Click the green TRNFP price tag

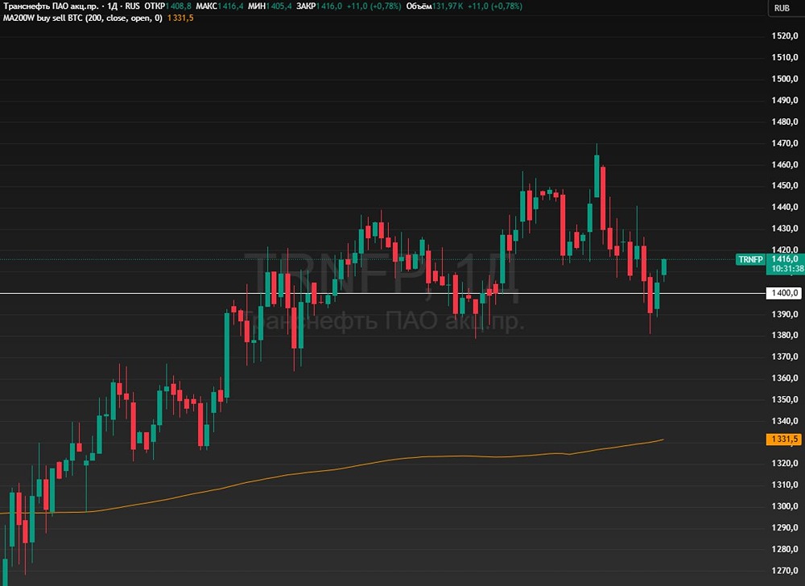(x=750, y=260)
